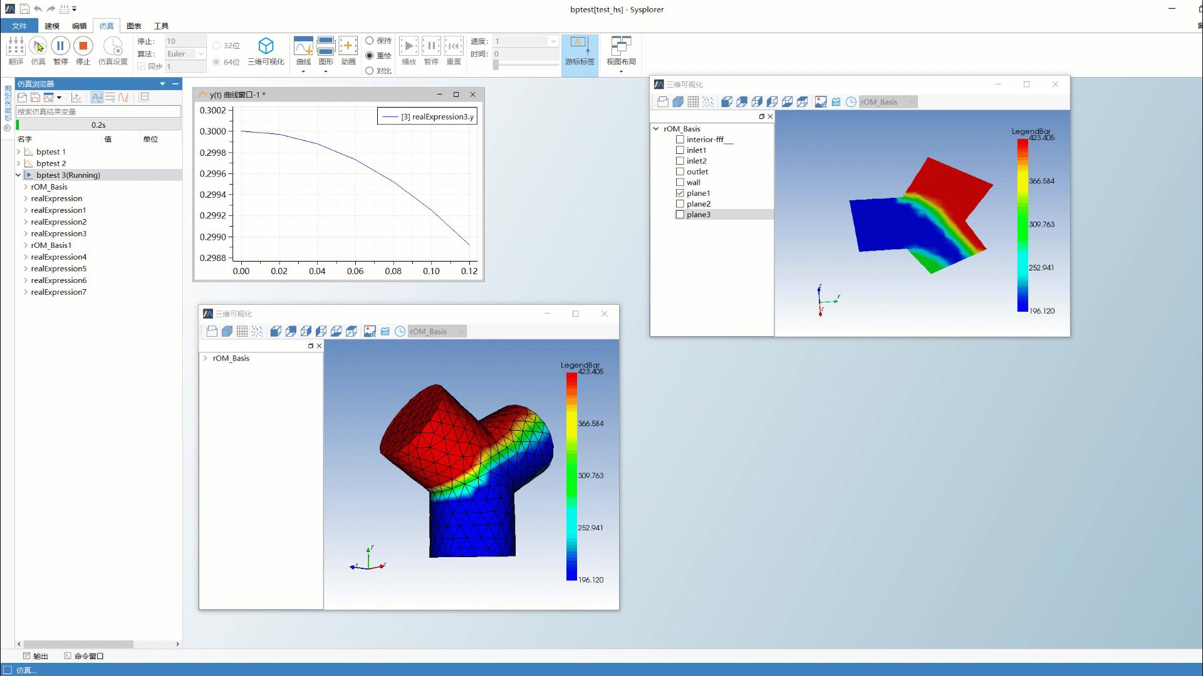Expand rOM_Basis in the lower 3D window tree

coord(205,358)
